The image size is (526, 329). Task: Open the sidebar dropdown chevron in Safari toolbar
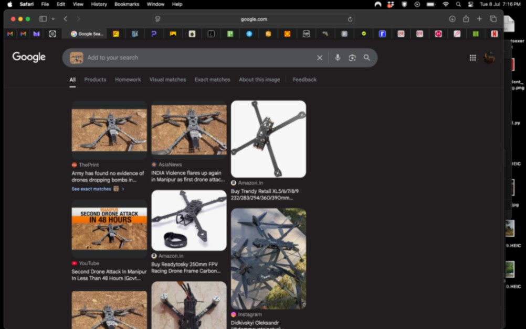53,19
